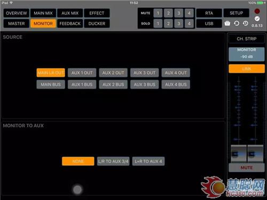
Task: Click the red record indicator icon
Action: pyautogui.click(x=257, y=11)
